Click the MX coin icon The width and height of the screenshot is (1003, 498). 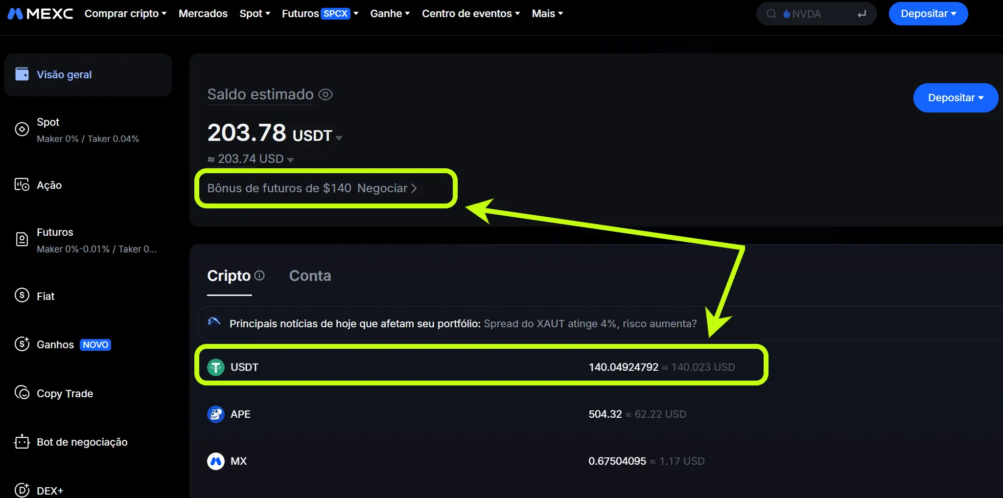click(216, 461)
